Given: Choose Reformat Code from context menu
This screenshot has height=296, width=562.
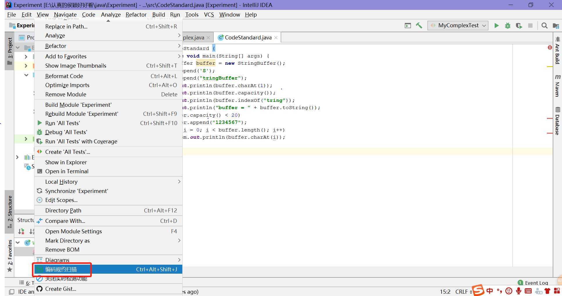Looking at the screenshot, I should tap(108, 76).
